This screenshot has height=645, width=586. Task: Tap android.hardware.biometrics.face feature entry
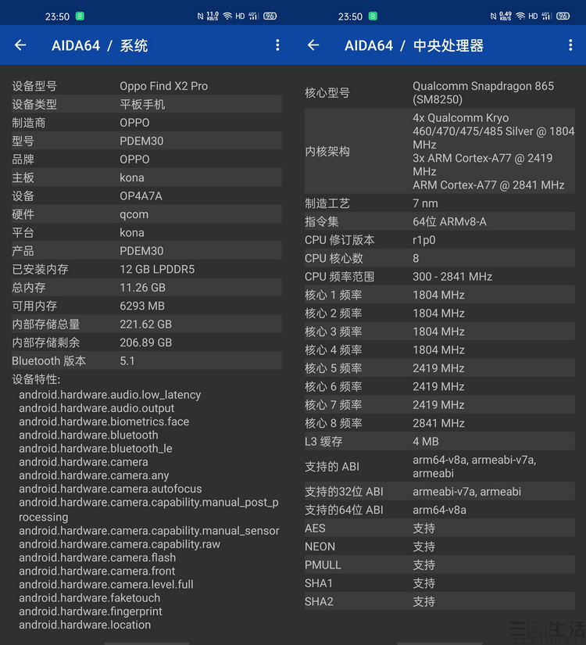[x=104, y=421]
